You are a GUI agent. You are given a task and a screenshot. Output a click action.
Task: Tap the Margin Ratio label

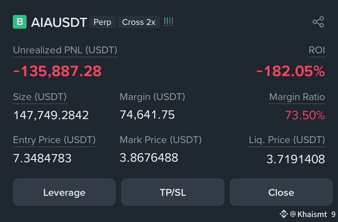pyautogui.click(x=297, y=97)
